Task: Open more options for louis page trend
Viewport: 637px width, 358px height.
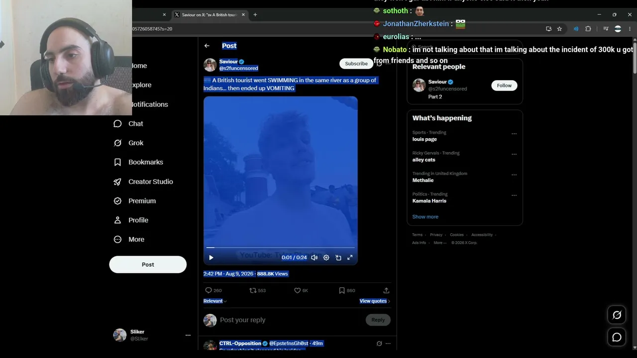Action: tap(514, 134)
